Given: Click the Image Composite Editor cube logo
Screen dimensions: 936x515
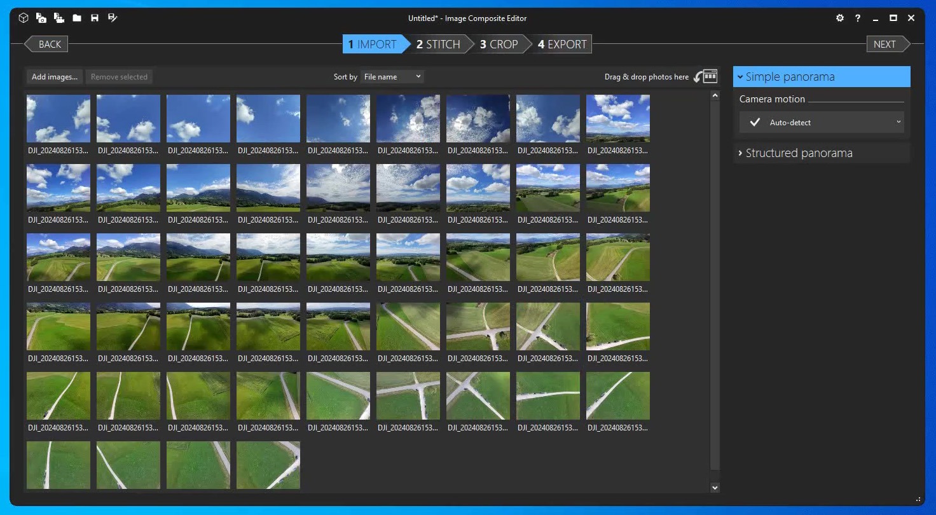Looking at the screenshot, I should (24, 18).
